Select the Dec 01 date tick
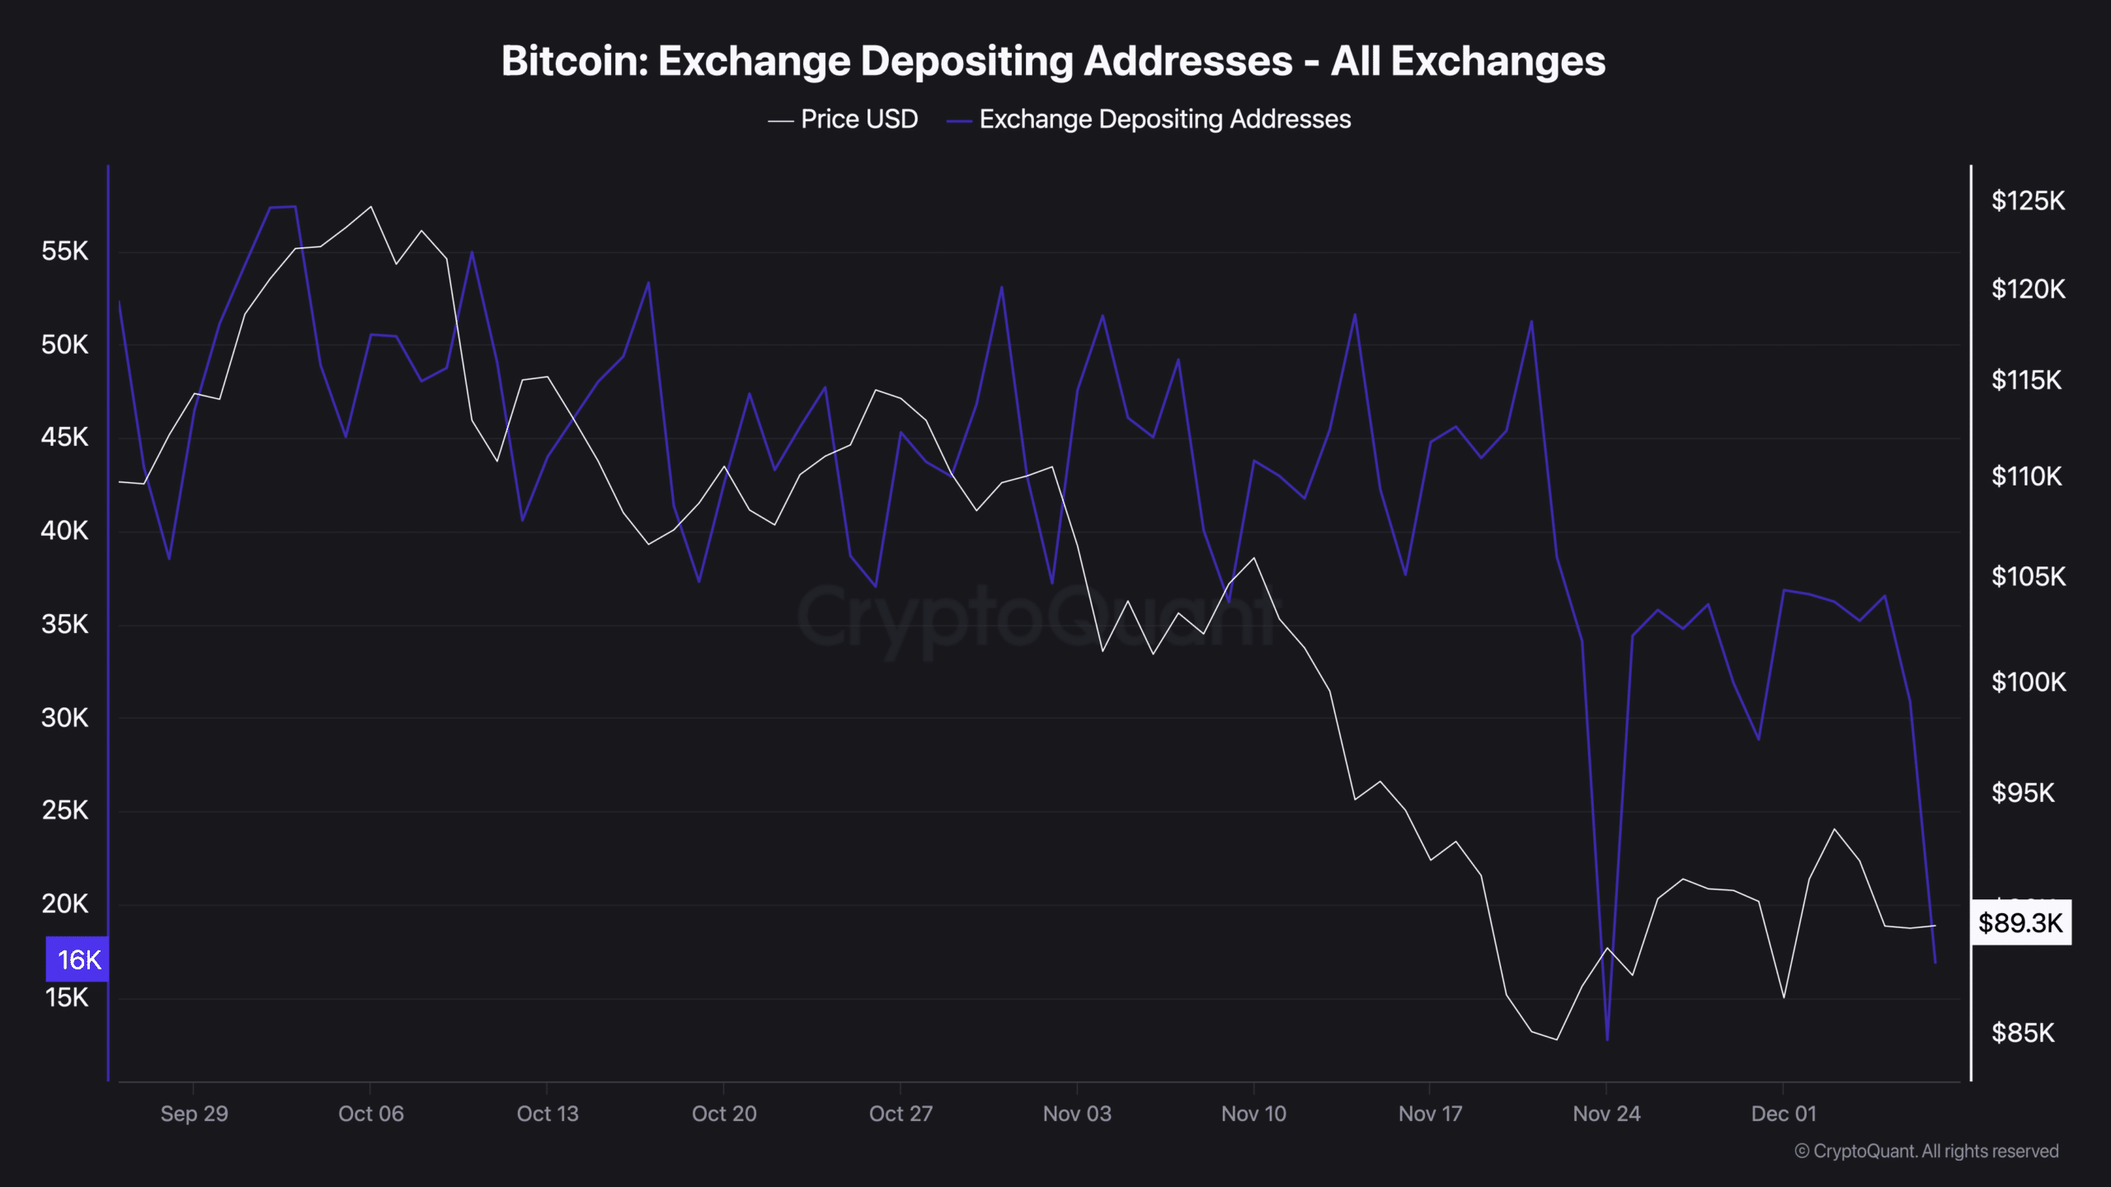 point(1783,1114)
